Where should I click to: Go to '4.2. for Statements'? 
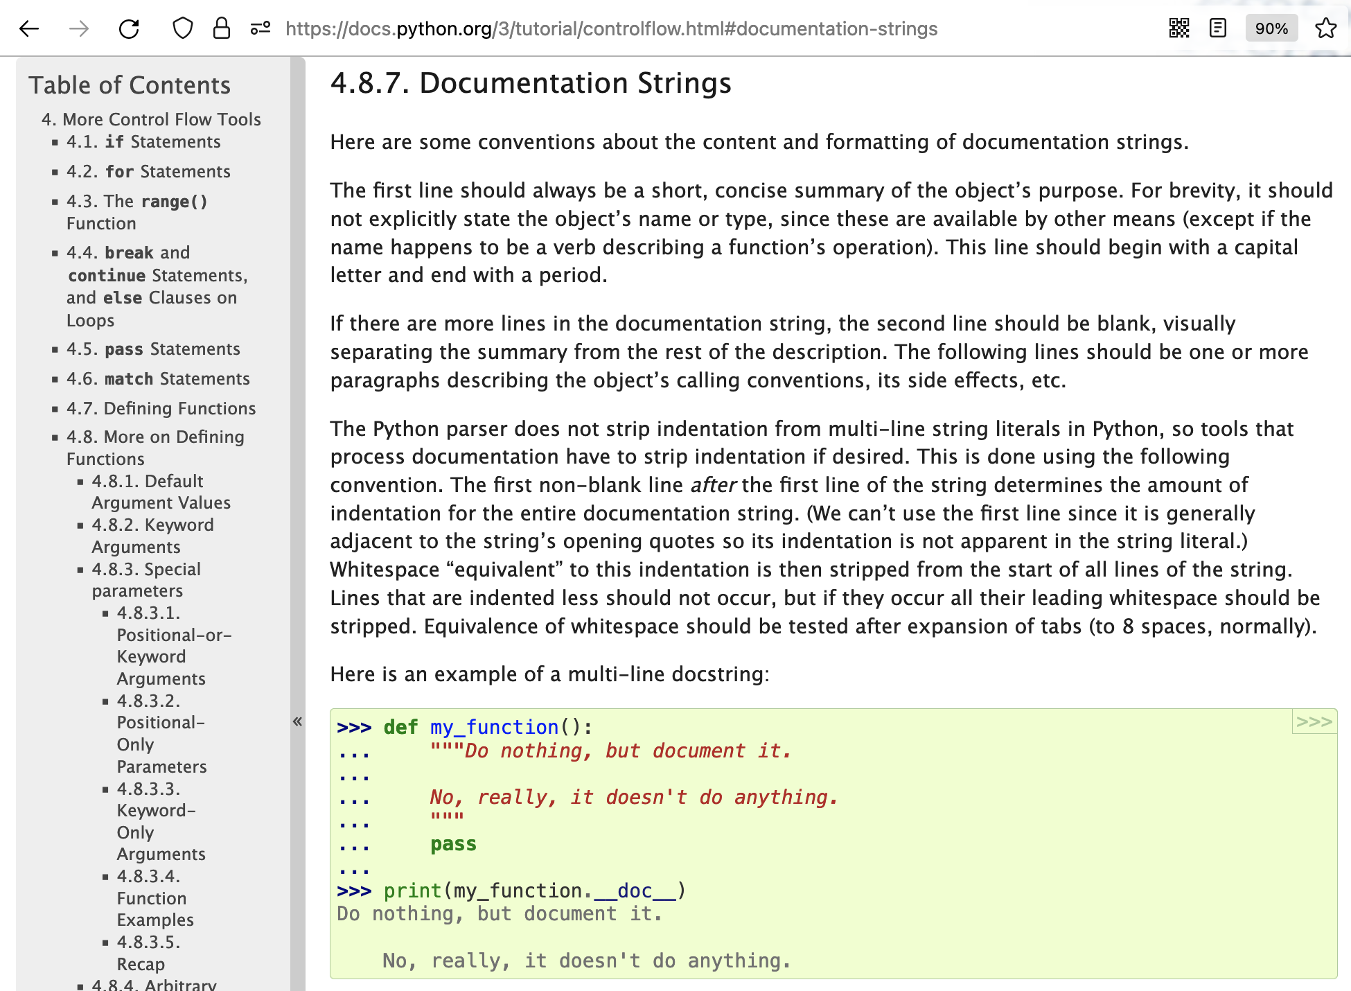click(148, 171)
